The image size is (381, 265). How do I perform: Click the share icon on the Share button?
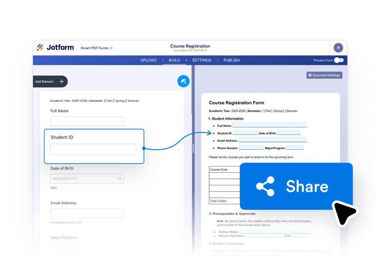point(265,186)
